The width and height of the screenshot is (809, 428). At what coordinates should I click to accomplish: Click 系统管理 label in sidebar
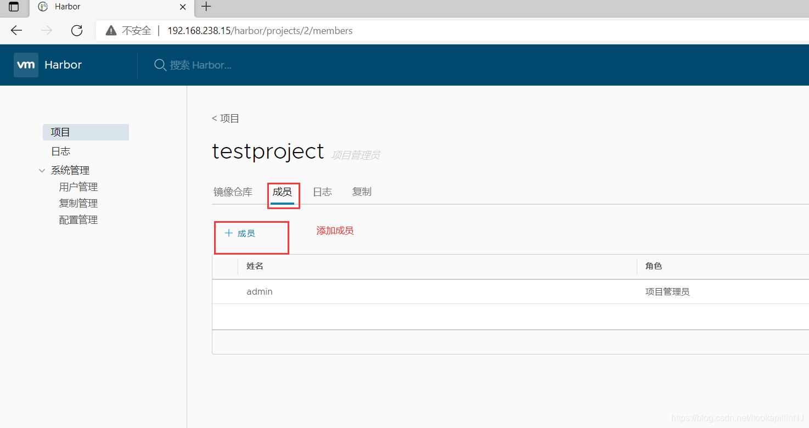70,171
